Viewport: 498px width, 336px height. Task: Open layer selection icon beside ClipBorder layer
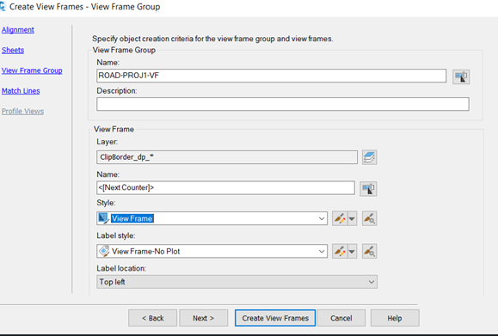(369, 157)
